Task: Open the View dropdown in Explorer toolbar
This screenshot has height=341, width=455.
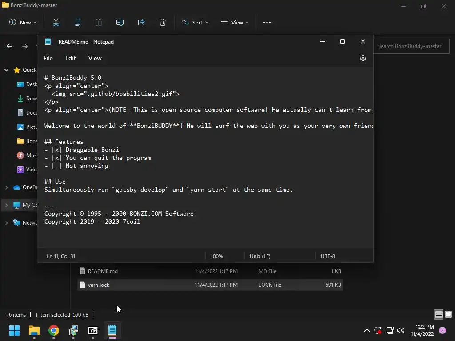Action: pos(235,22)
